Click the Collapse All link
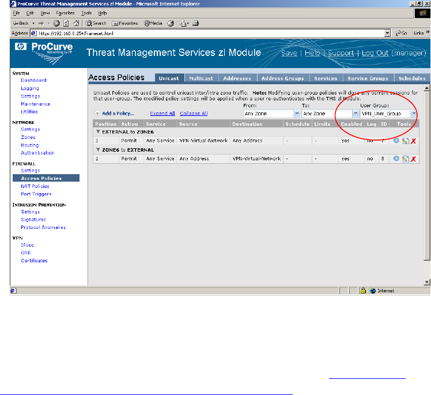This screenshot has height=395, width=431. click(x=194, y=114)
